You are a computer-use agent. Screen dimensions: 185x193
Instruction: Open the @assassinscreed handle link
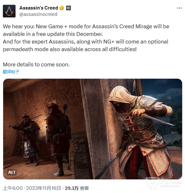pos(38,14)
